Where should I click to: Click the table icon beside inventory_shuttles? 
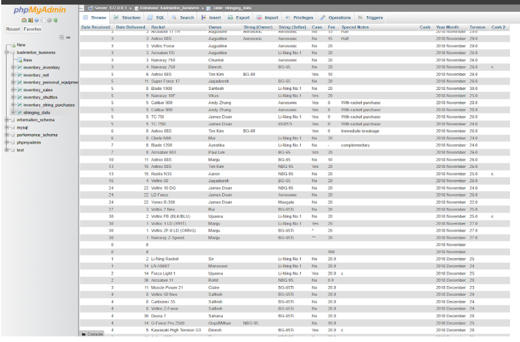point(20,97)
